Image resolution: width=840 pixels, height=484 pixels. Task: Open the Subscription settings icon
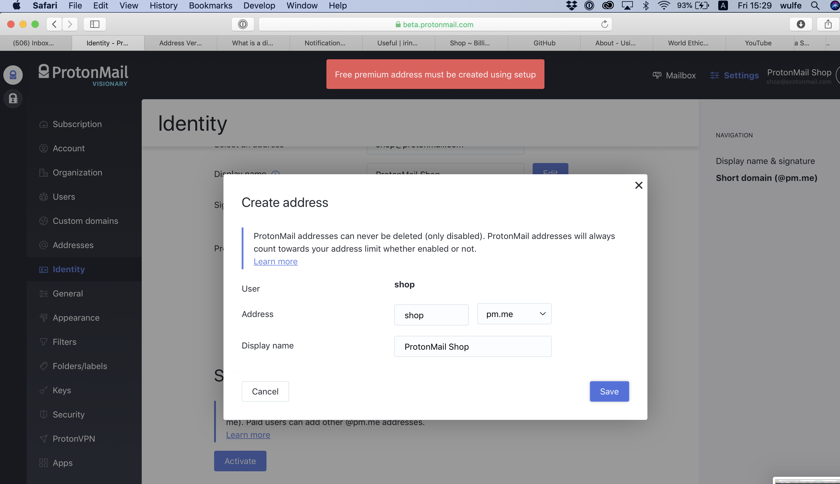pos(44,124)
